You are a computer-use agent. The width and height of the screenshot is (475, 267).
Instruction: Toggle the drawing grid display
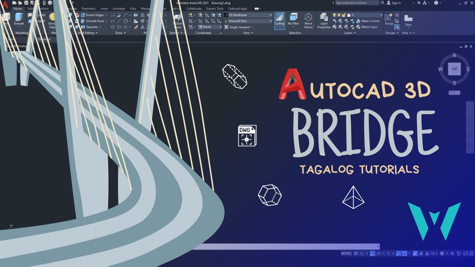pyautogui.click(x=356, y=253)
